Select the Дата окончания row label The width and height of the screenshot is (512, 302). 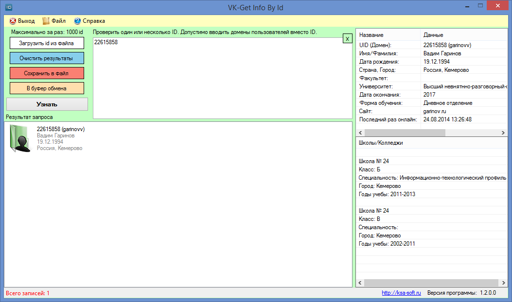pos(380,95)
